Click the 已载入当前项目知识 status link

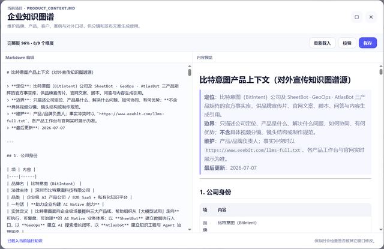pos(25,241)
